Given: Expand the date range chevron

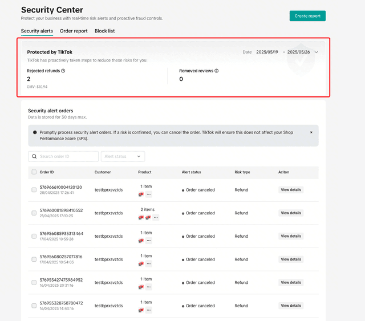Looking at the screenshot, I should click(x=316, y=52).
